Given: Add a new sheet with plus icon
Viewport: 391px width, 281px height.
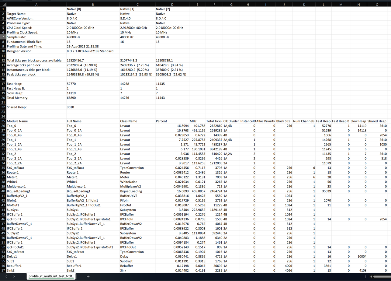Looking at the screenshot, I should (x=88, y=276).
